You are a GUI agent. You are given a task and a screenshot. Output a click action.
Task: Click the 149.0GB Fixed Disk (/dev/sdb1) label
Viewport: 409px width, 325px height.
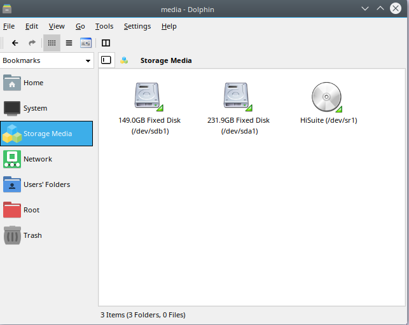point(149,125)
